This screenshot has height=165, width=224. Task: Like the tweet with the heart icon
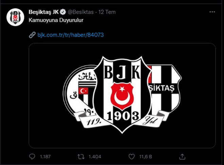click(x=132, y=157)
